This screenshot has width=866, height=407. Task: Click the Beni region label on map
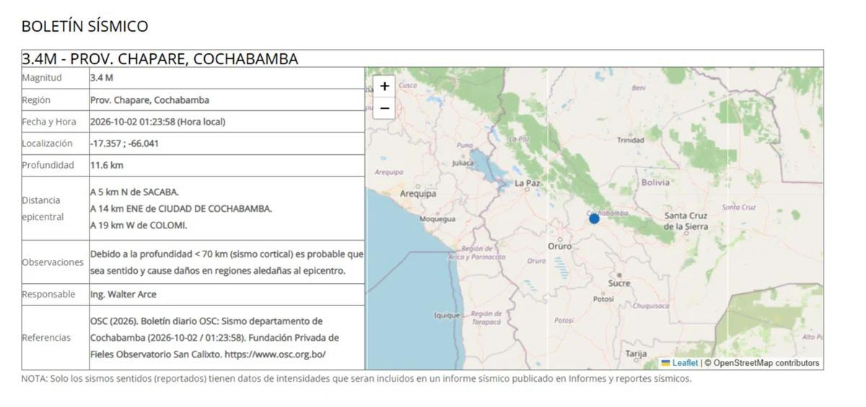coord(639,88)
